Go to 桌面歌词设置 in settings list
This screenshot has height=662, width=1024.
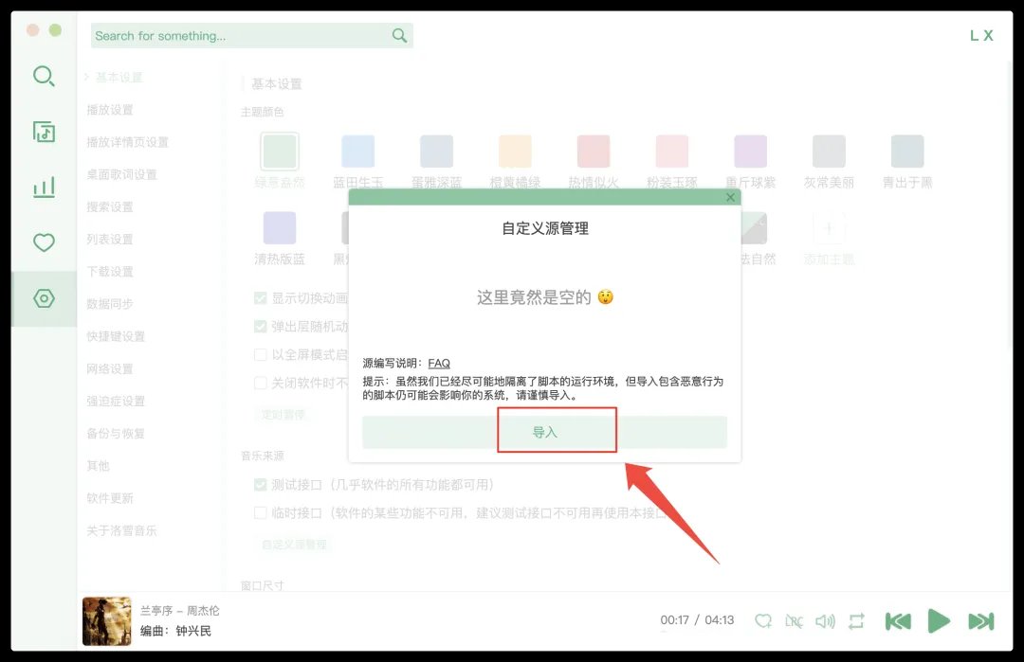[x=121, y=174]
